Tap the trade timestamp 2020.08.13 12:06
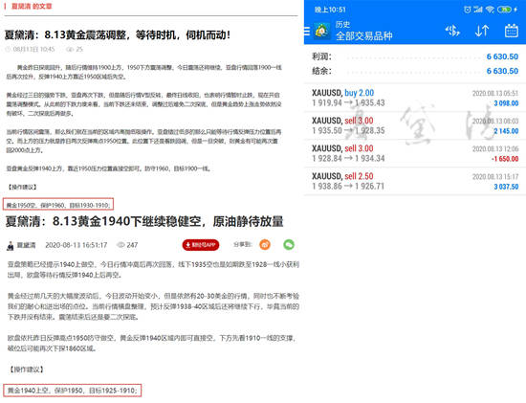 [495, 148]
